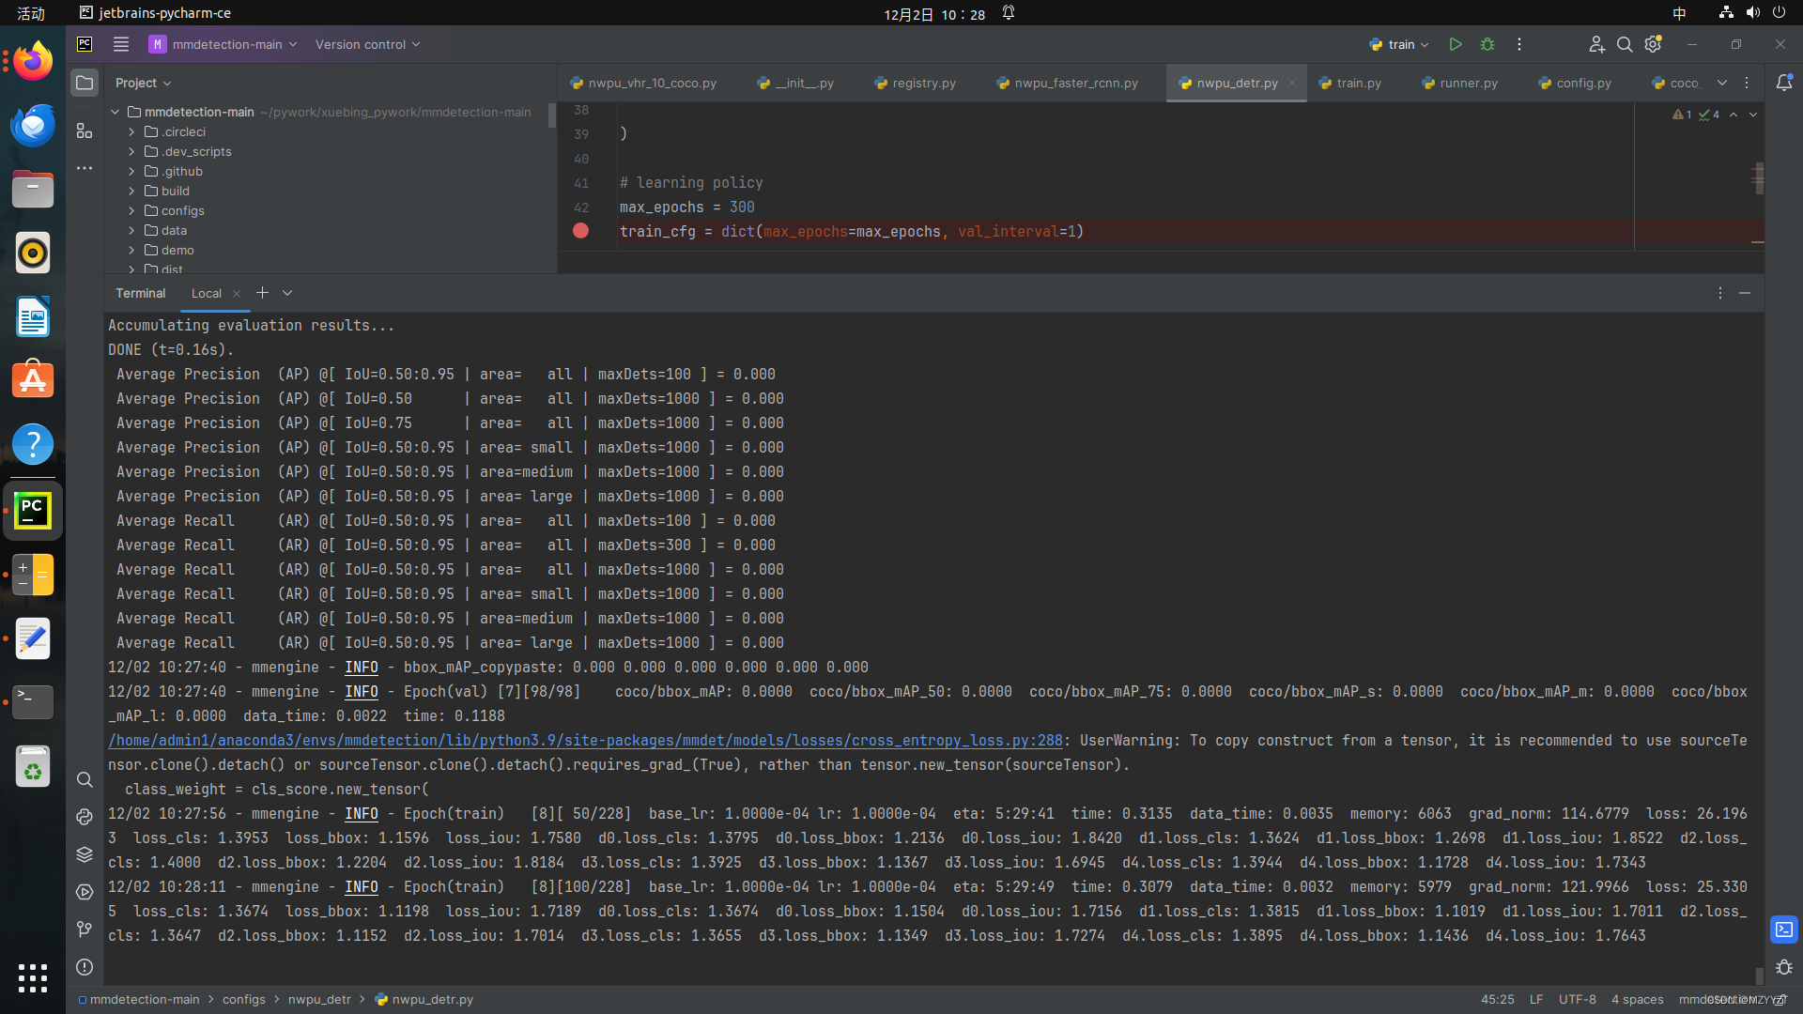Expand the configs folder

(131, 210)
